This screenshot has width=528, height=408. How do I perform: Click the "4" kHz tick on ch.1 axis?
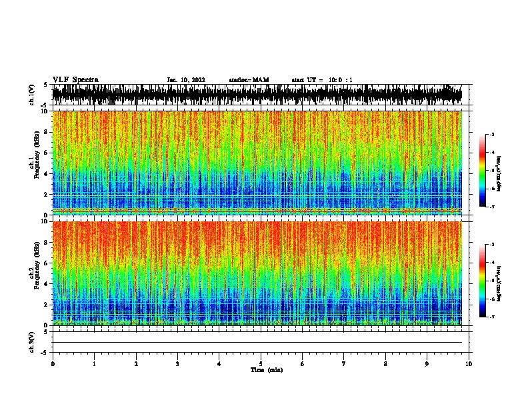coord(46,173)
